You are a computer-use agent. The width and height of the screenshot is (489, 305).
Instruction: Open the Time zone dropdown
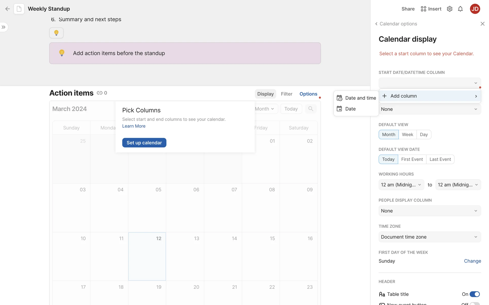(430, 237)
